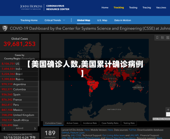Zoom in on the map with plus
Viewport: 170px width, 139px height.
click(x=168, y=110)
